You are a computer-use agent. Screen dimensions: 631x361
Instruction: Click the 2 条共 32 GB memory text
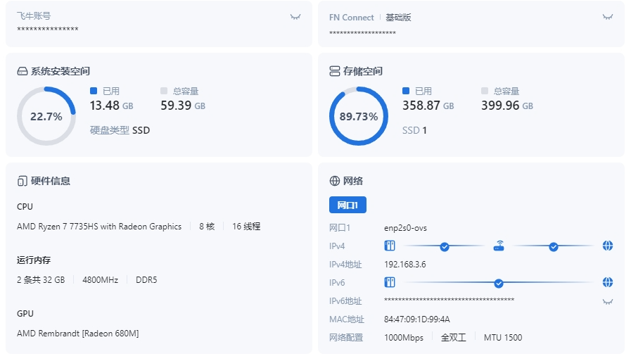41,280
